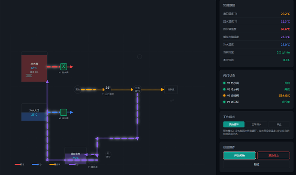Click the P1 circulation pump icon
The width and height of the screenshot is (296, 175).
(93, 160)
